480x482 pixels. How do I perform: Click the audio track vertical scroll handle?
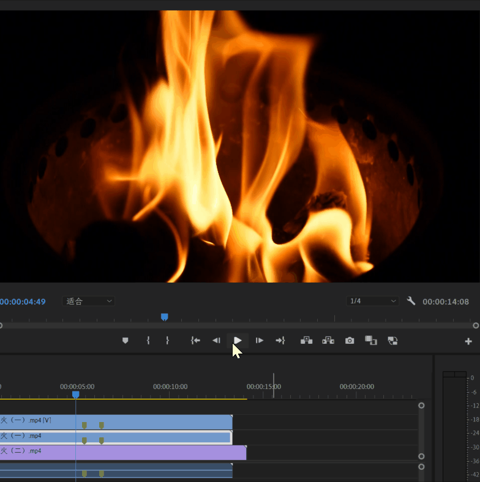coord(422,467)
